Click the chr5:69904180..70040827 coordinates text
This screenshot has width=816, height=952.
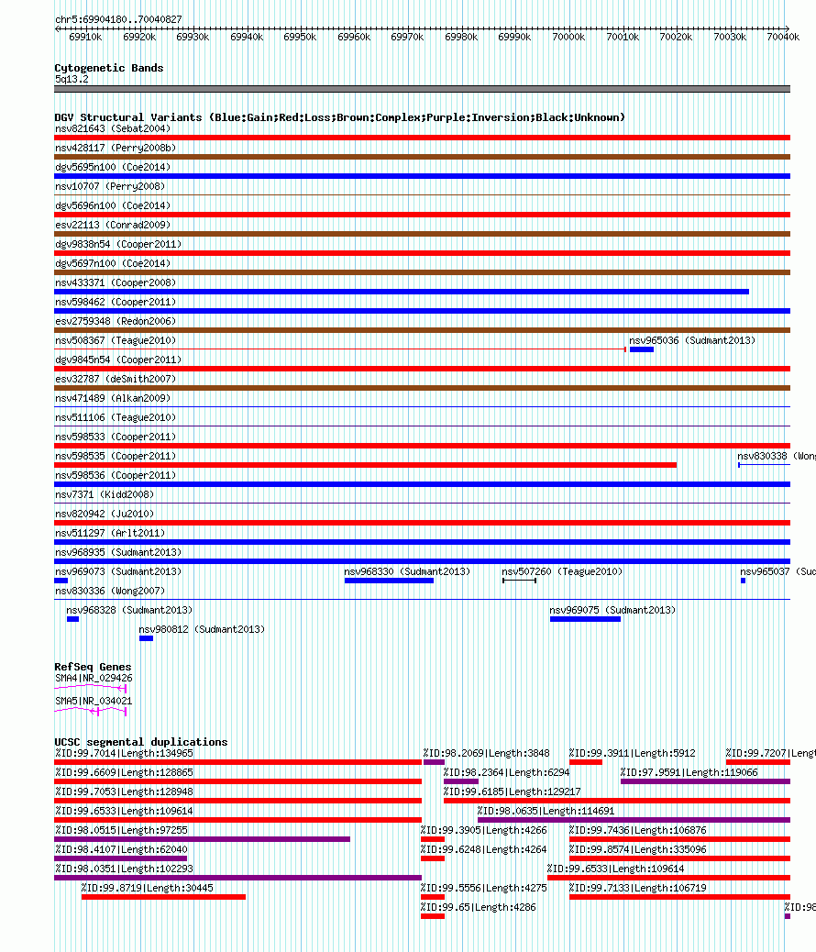click(x=118, y=19)
